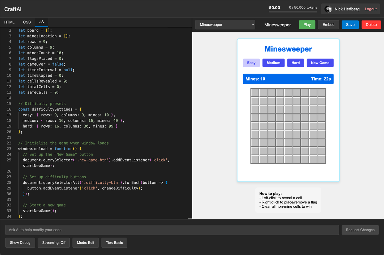Click the red Delete button

371,25
